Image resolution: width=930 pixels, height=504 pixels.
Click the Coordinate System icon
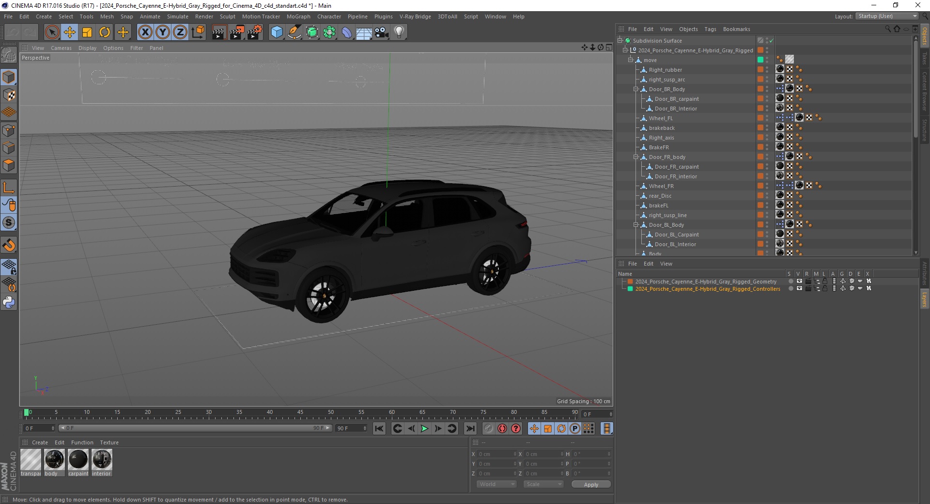[x=198, y=32]
